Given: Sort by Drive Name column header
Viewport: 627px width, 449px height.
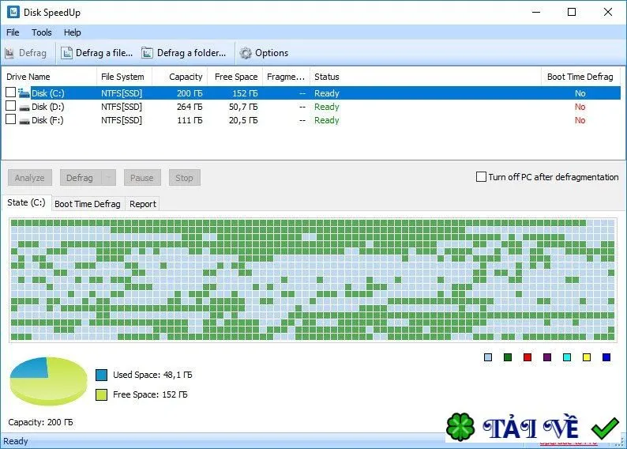Looking at the screenshot, I should point(49,77).
